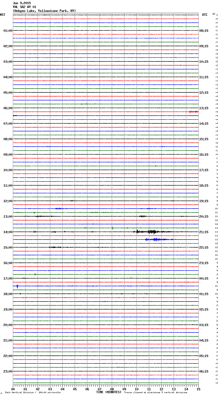Viewport: 219px width, 396px height.
Task: Click the "04:15" UTC time label
Action: (x=204, y=340)
